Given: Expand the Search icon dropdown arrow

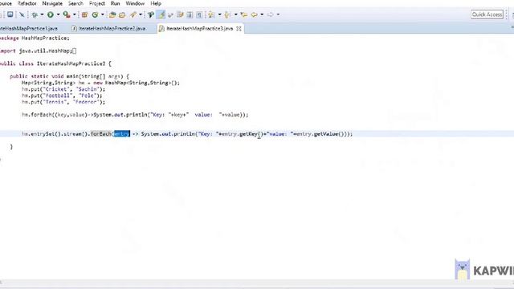Looking at the screenshot, I should coord(141,14).
